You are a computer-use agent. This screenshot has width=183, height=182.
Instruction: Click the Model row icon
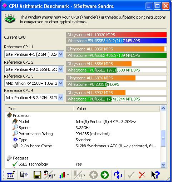(15, 122)
